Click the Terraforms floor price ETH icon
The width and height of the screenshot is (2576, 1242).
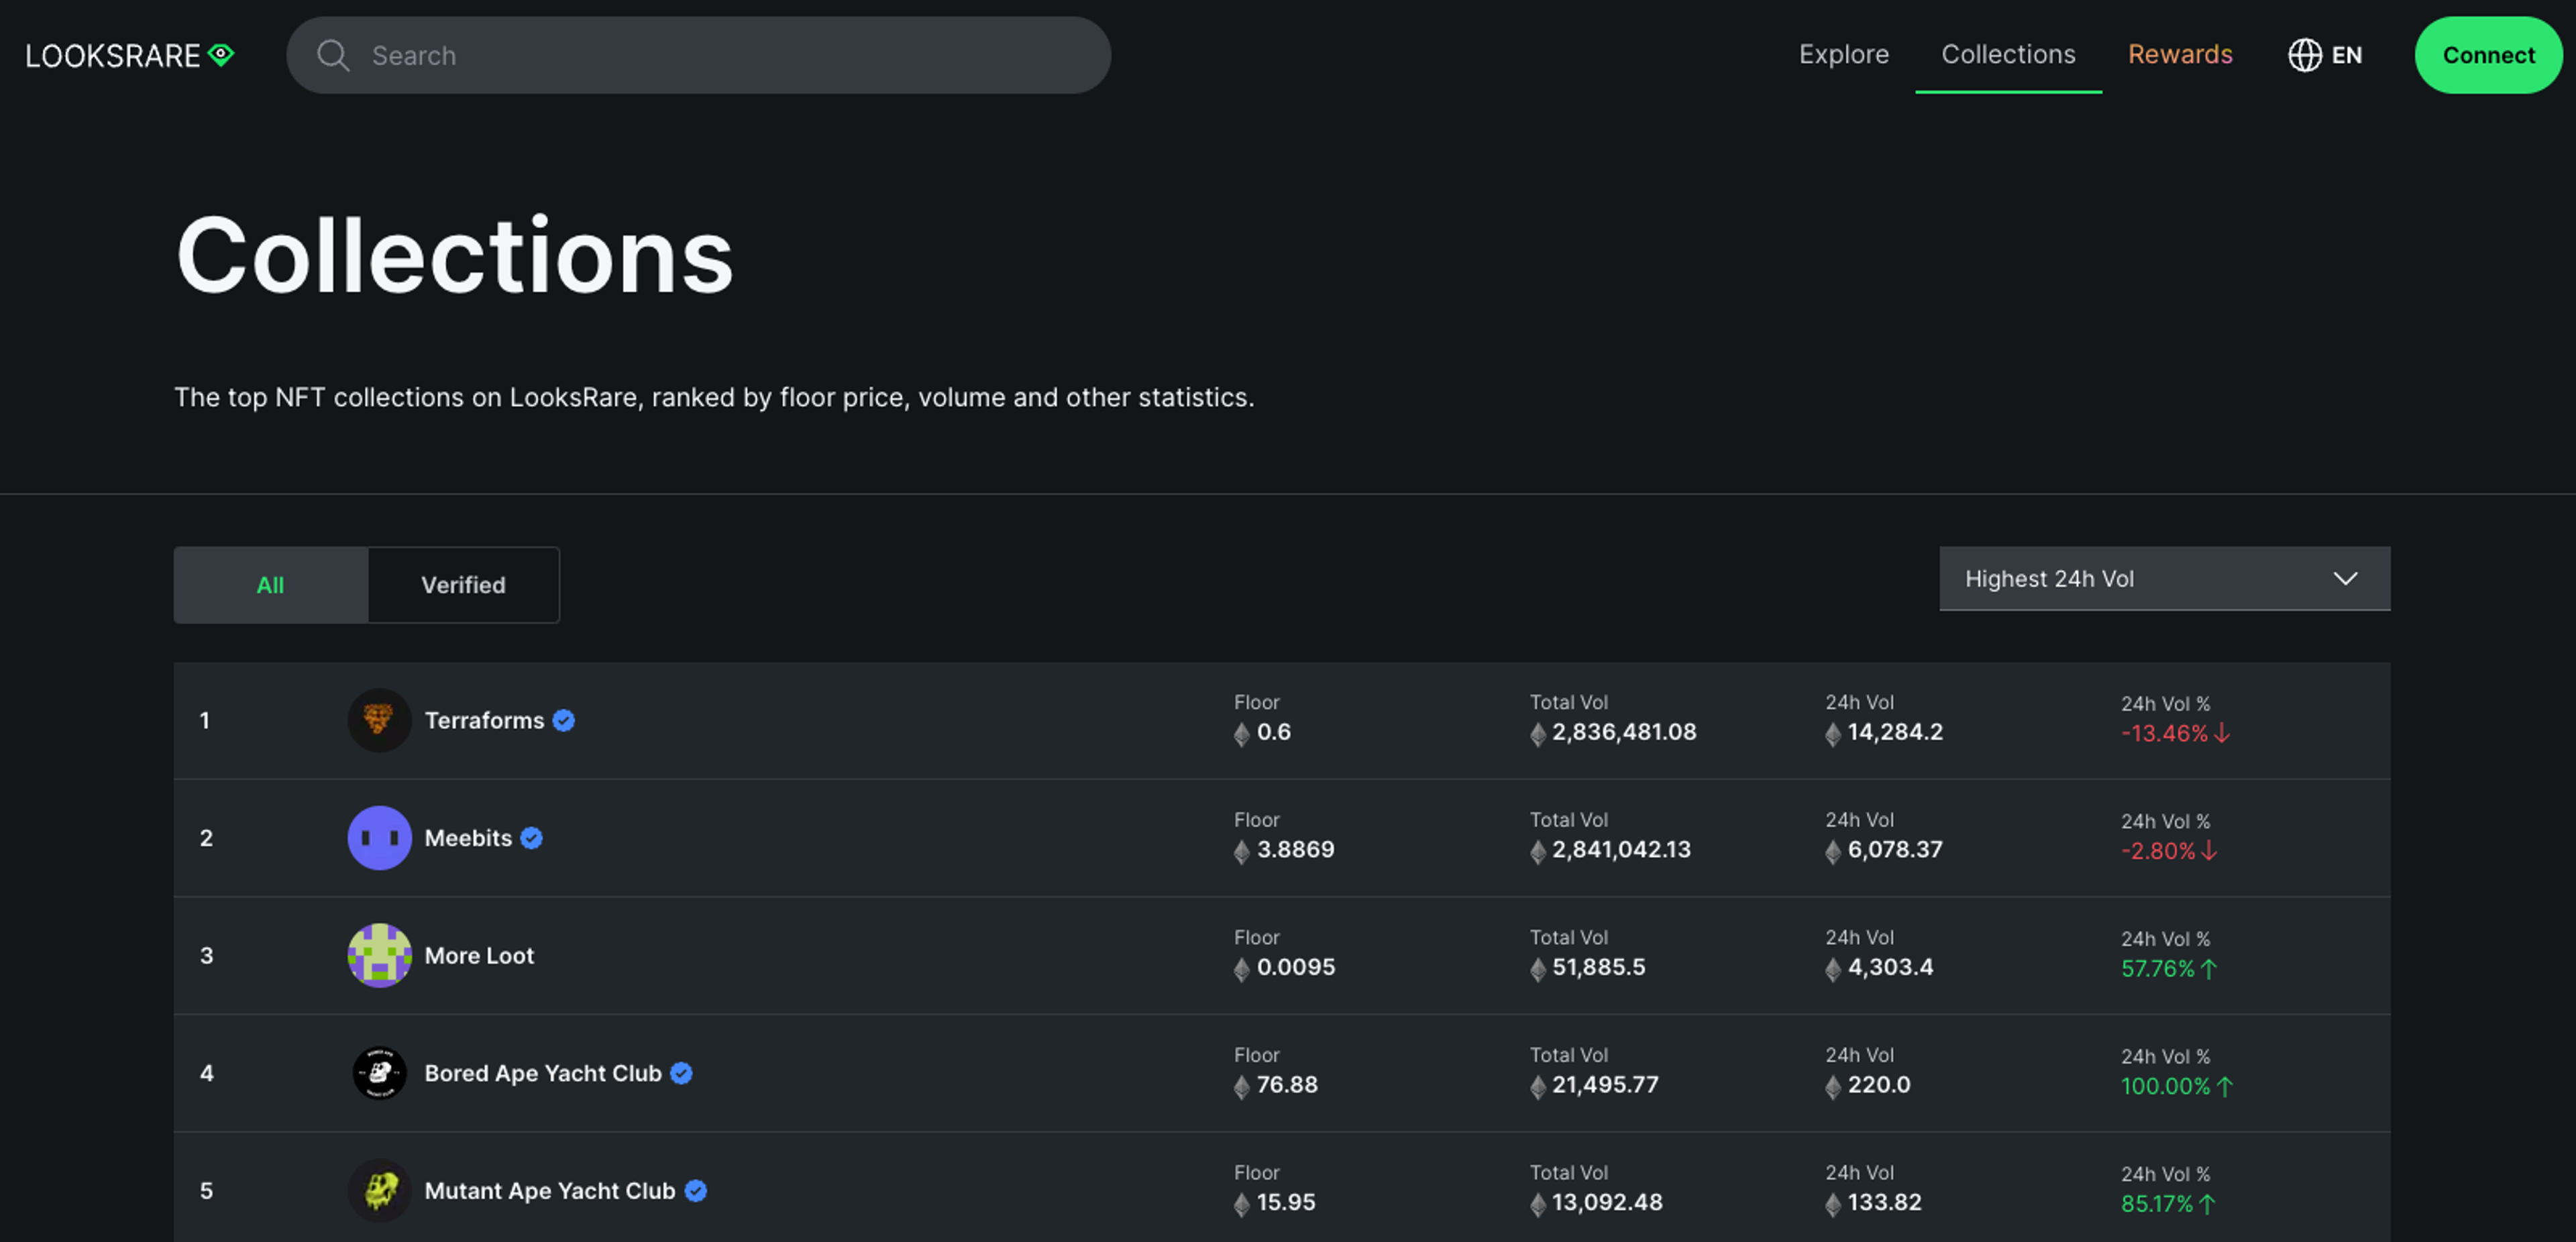(x=1242, y=734)
